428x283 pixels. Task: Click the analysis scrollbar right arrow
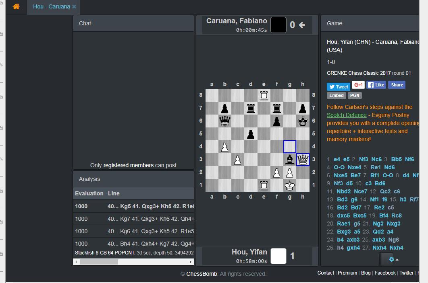[190, 262]
